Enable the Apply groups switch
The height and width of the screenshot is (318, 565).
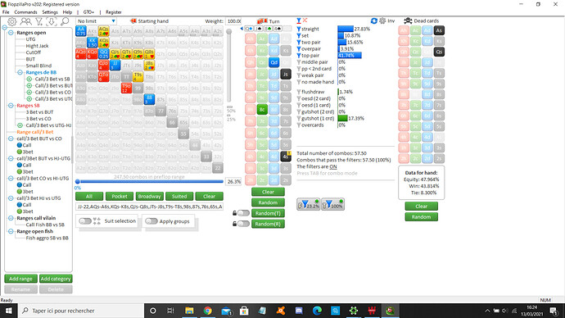[x=151, y=221]
